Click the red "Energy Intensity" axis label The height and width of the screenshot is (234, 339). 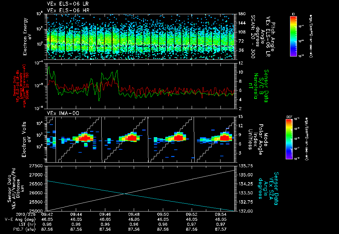21,86
